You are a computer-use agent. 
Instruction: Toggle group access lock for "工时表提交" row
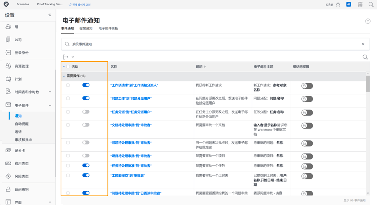pos(307,176)
